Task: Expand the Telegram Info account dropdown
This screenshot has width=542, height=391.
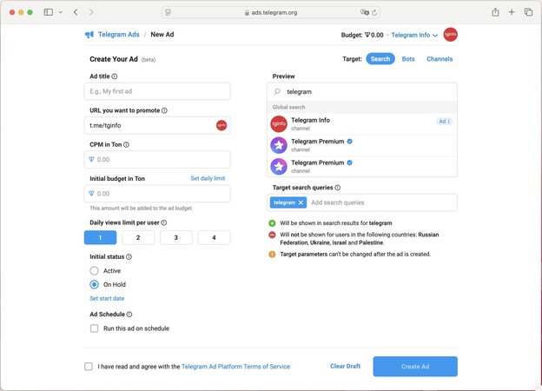Action: click(x=414, y=35)
